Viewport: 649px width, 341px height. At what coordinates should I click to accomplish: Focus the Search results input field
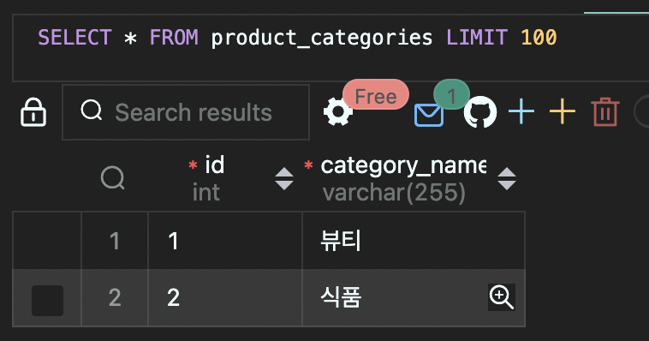[186, 112]
